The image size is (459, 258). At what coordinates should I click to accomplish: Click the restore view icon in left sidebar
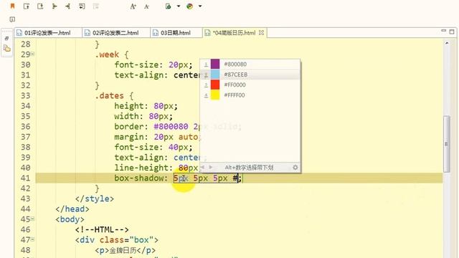tap(6, 38)
